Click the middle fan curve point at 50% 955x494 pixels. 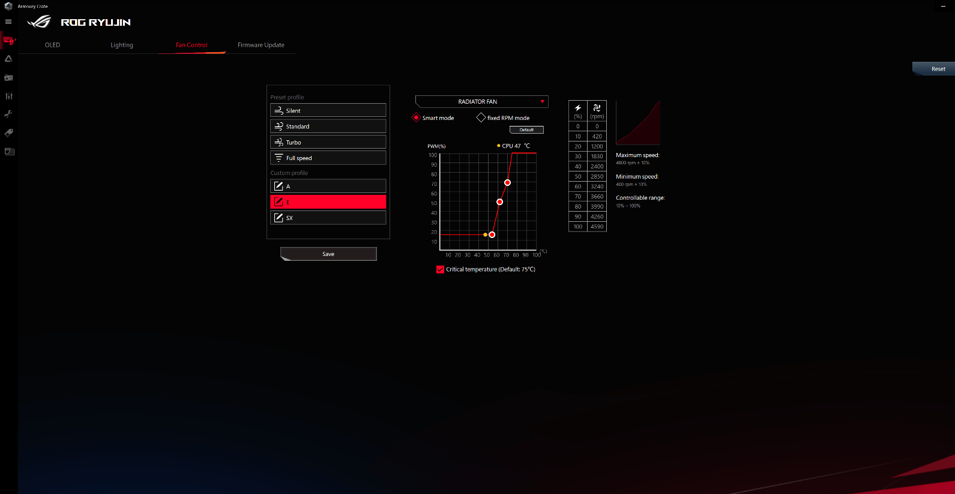pyautogui.click(x=499, y=202)
